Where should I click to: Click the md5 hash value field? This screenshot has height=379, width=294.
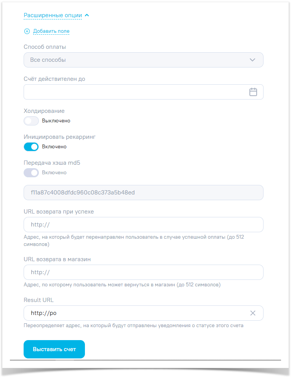(143, 193)
